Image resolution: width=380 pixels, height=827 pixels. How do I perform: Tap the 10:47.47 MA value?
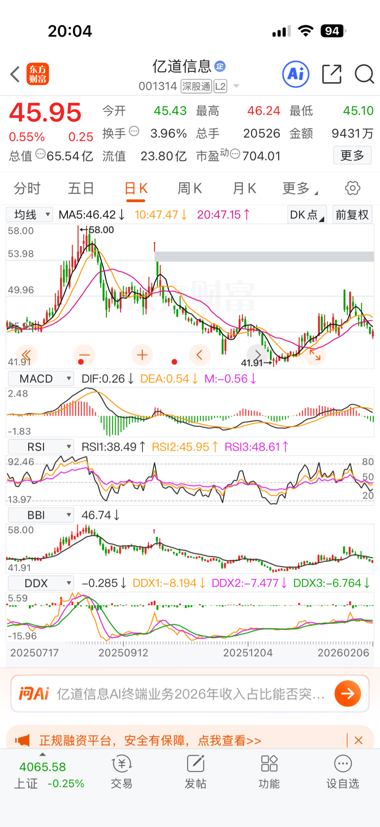(161, 214)
